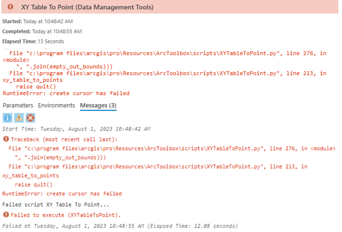The height and width of the screenshot is (232, 342).
Task: Click the red error icon beside Traceback
Action: pos(6,139)
